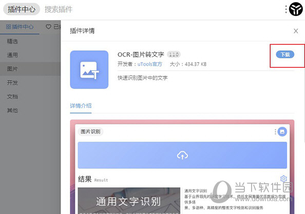This screenshot has height=214, width=305.
Task: Select the 开发 category
Action: coord(12,83)
